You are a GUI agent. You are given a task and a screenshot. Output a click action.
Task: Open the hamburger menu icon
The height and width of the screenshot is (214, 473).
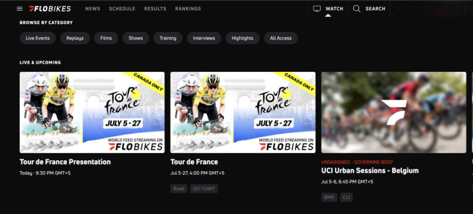19,9
